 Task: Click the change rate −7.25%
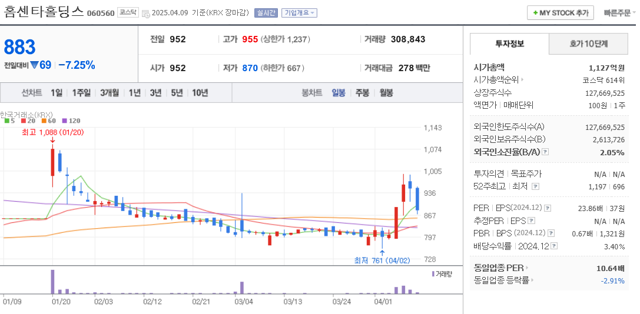pos(77,65)
